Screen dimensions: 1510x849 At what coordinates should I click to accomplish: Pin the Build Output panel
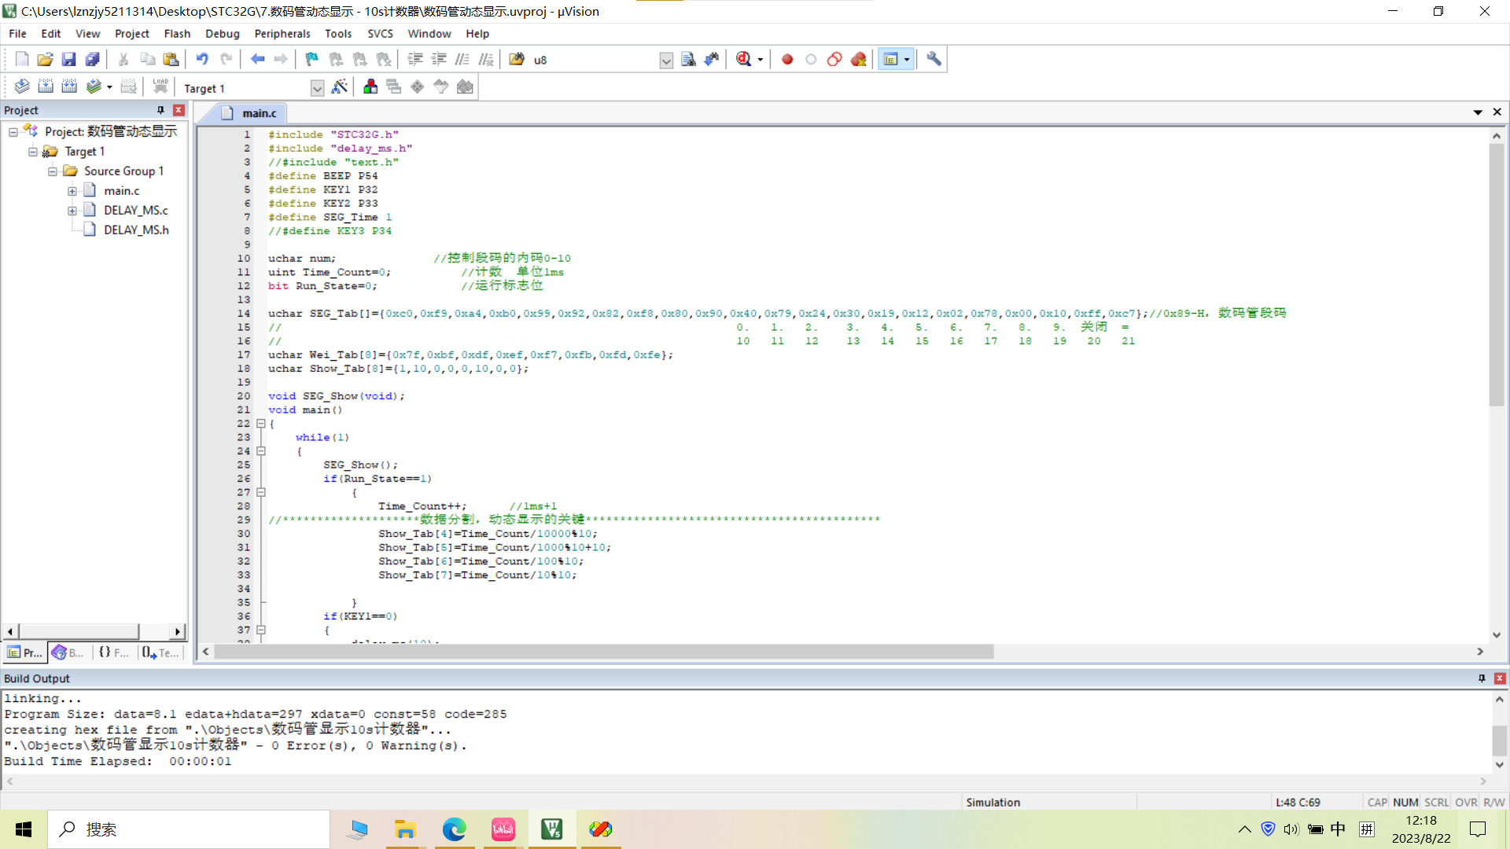tap(1482, 678)
